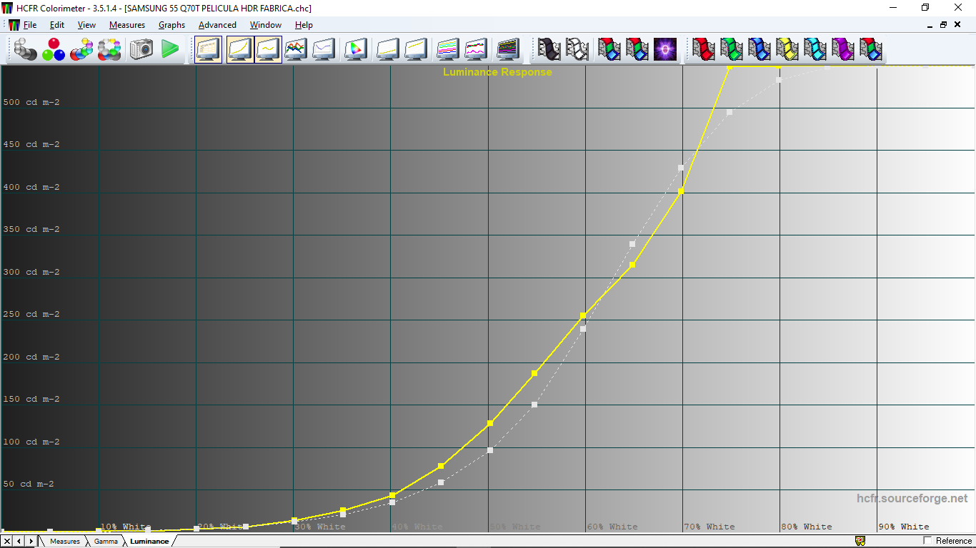Image resolution: width=976 pixels, height=548 pixels.
Task: Enable the Reference checkbox
Action: click(x=928, y=541)
